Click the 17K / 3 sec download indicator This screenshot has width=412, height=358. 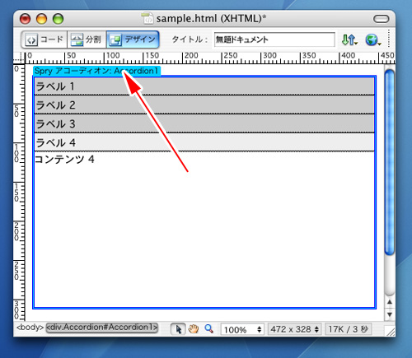[348, 329]
